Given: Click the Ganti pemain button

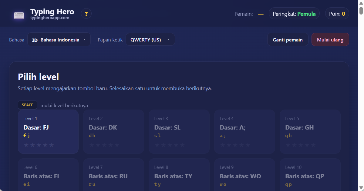Looking at the screenshot, I should click(288, 40).
